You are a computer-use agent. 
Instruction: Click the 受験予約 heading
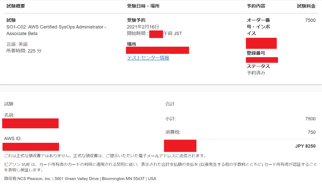[x=136, y=20]
